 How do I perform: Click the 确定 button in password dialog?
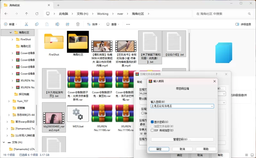159,149
